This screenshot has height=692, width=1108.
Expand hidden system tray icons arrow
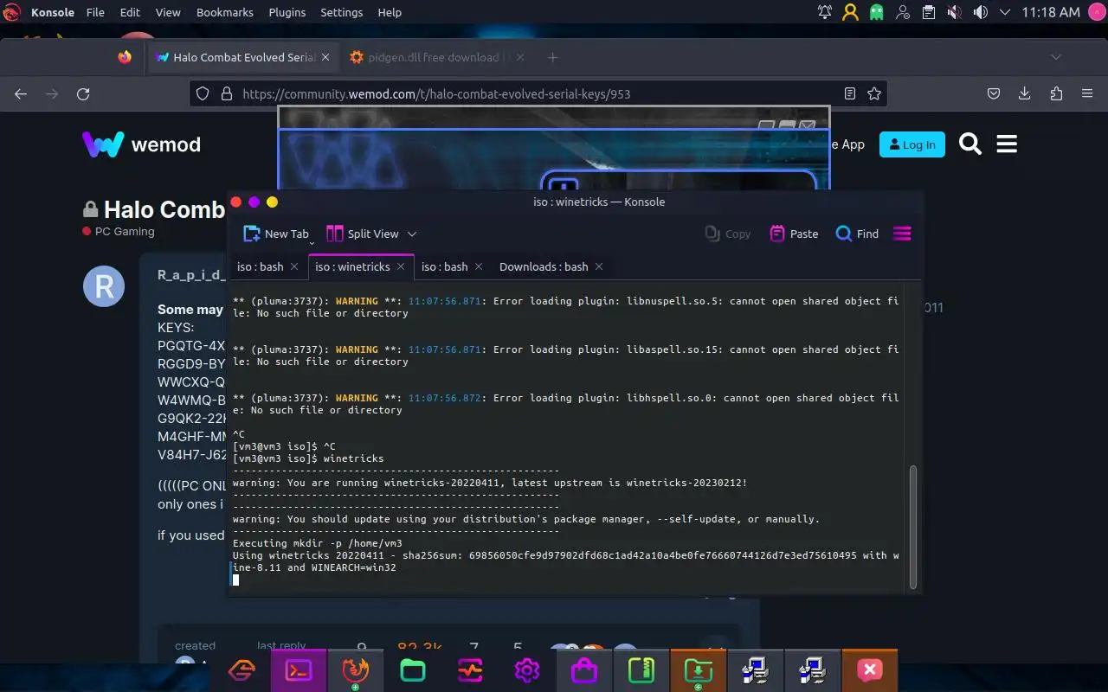coord(1005,12)
